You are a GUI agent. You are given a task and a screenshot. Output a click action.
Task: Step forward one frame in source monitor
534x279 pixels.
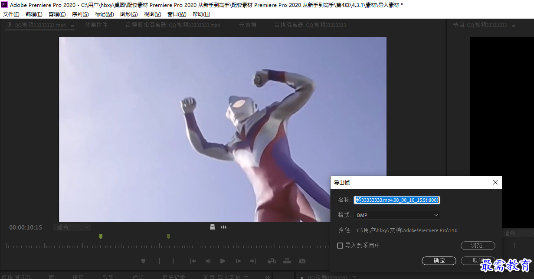coord(238,261)
